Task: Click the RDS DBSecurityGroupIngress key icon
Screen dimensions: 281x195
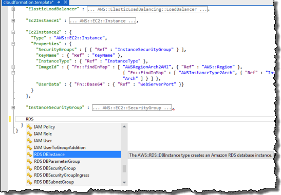Action: pyautogui.click(x=29, y=175)
